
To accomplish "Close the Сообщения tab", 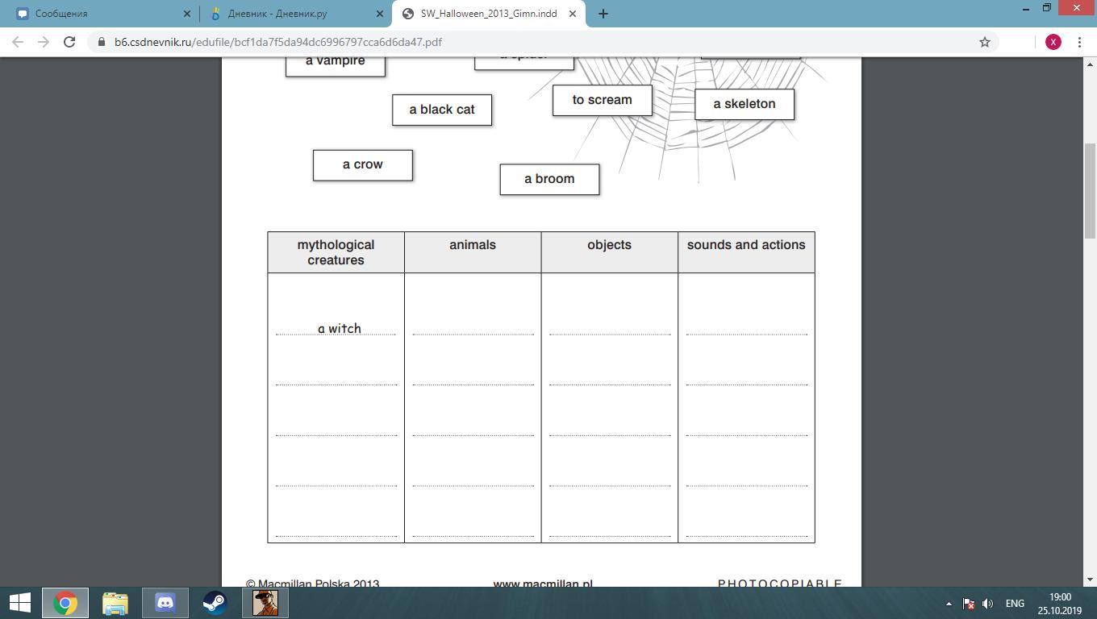I will [x=187, y=14].
